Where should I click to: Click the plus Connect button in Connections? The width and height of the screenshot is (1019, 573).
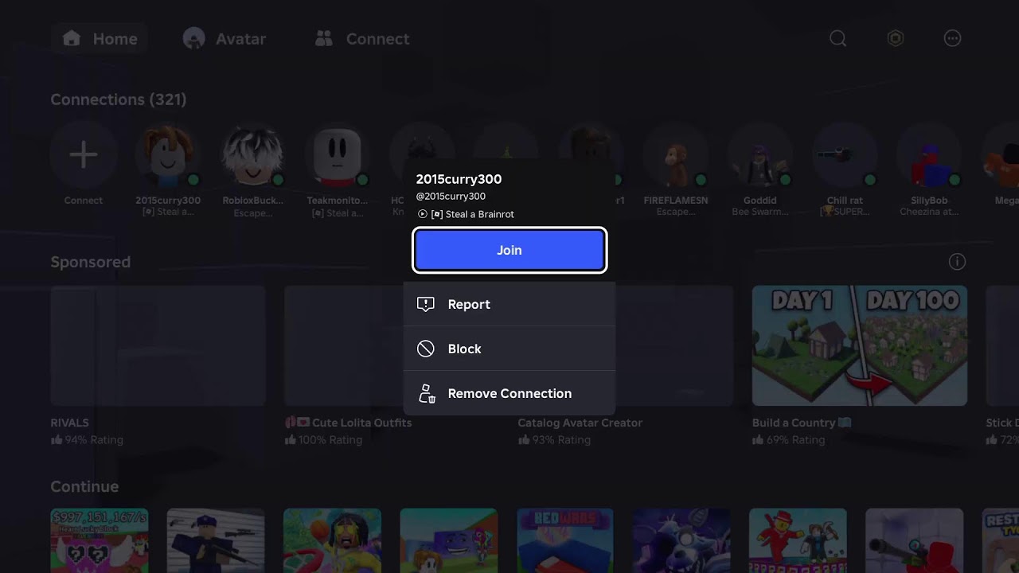coord(84,155)
